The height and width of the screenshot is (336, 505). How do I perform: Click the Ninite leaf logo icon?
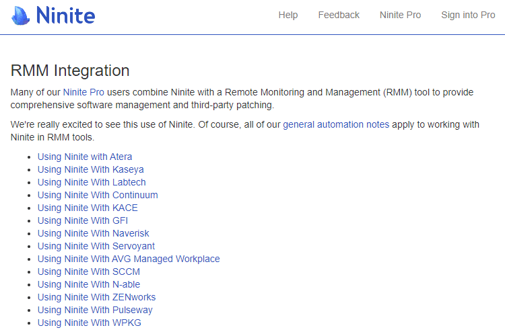pyautogui.click(x=20, y=15)
